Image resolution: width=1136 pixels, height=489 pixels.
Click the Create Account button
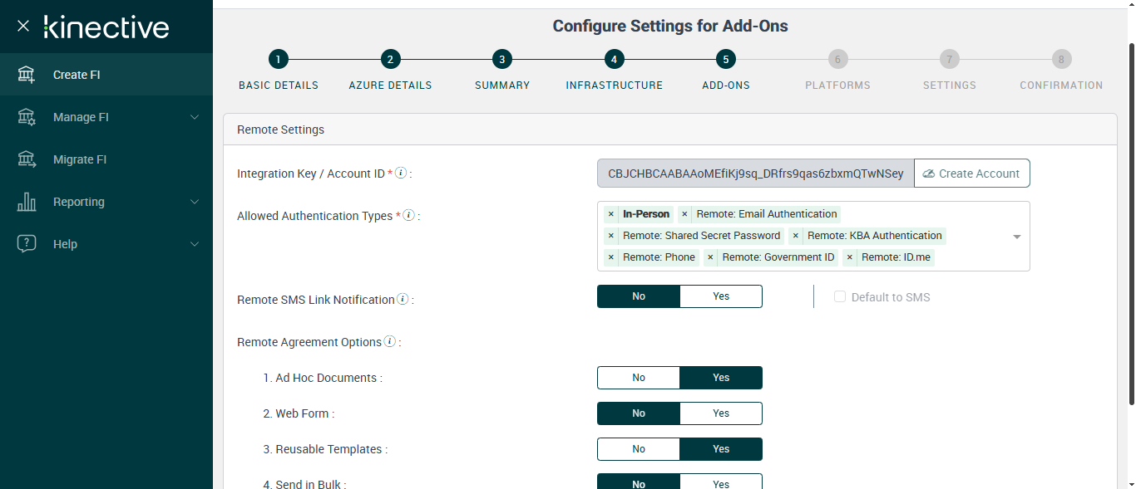click(x=971, y=174)
